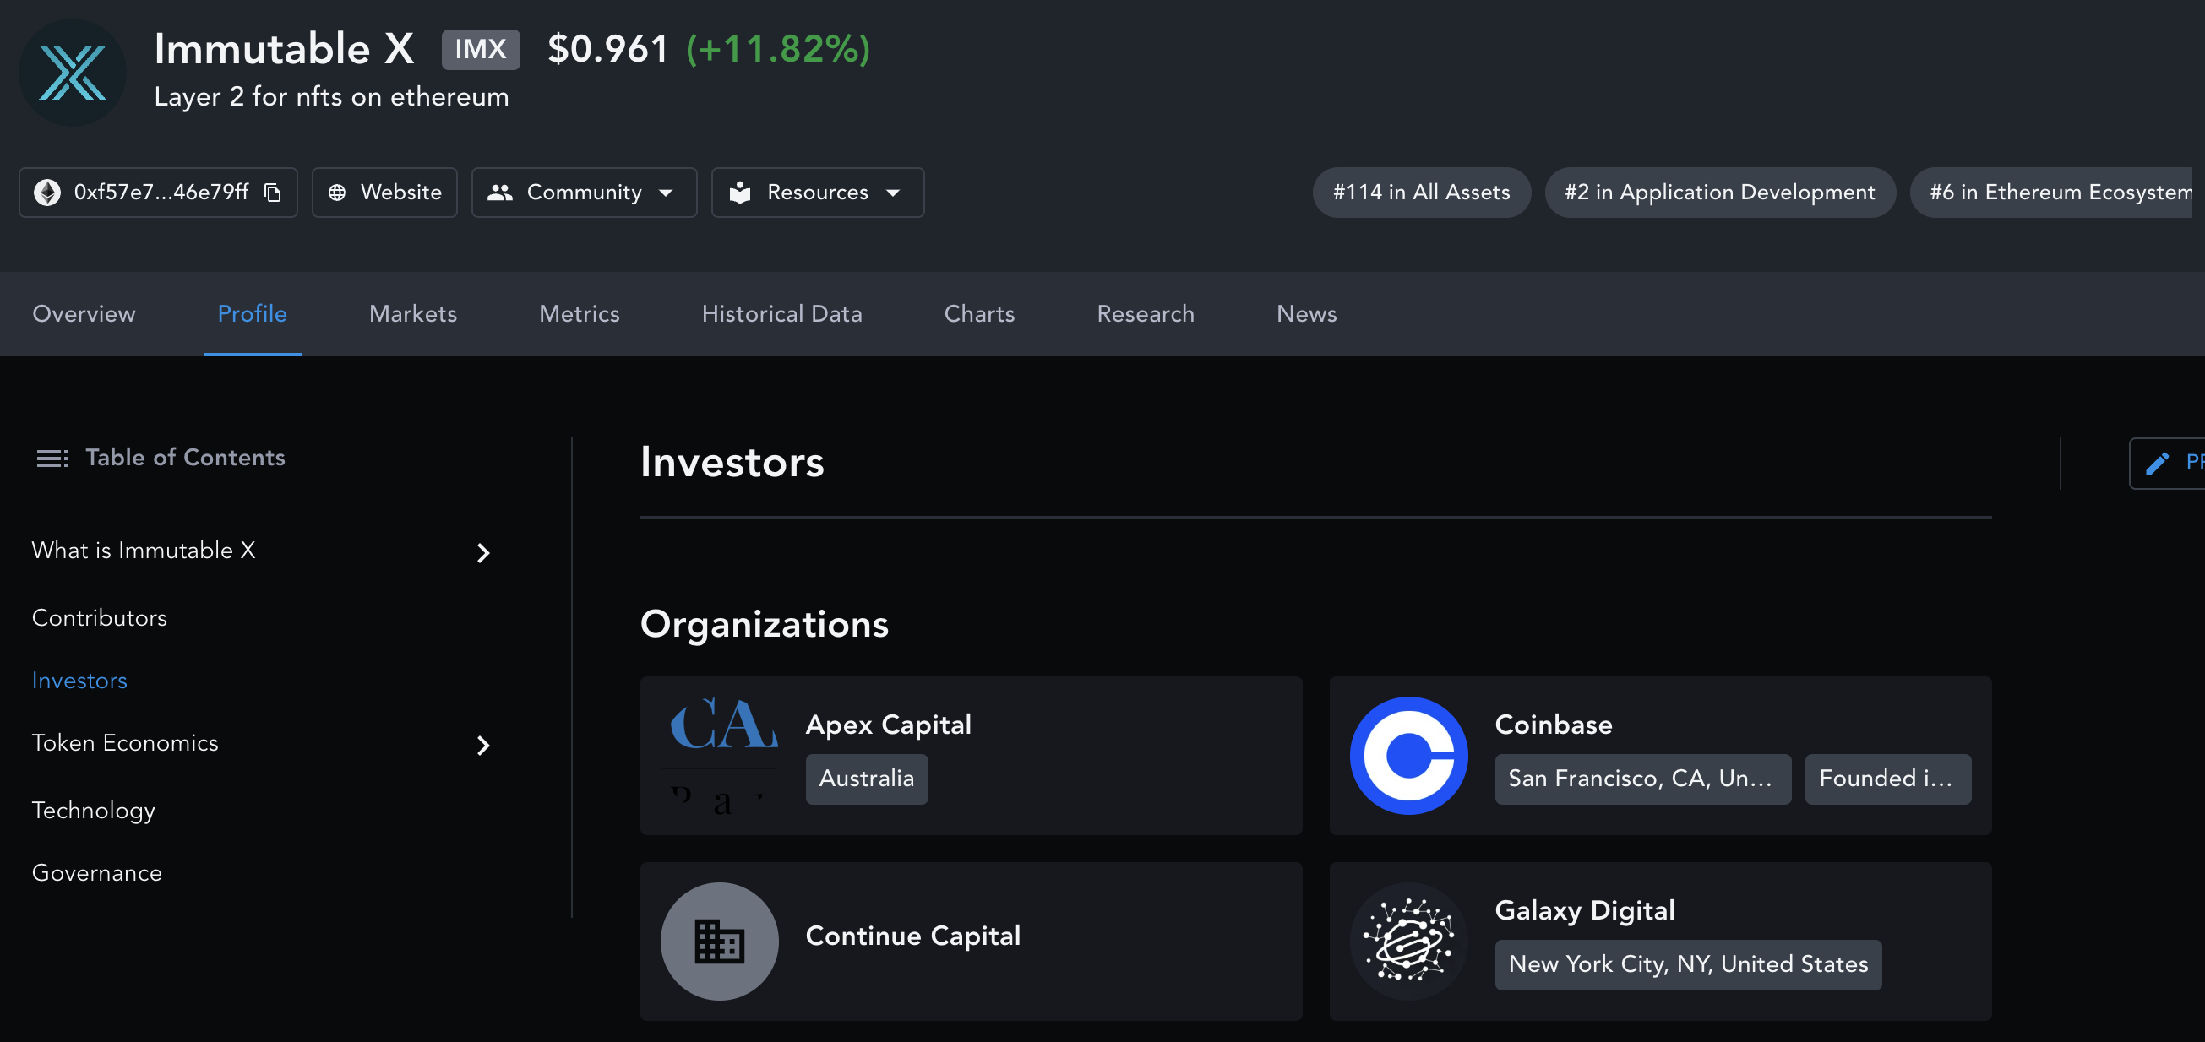Open What is Immutable X in contents
Image resolution: width=2205 pixels, height=1042 pixels.
[x=144, y=550]
